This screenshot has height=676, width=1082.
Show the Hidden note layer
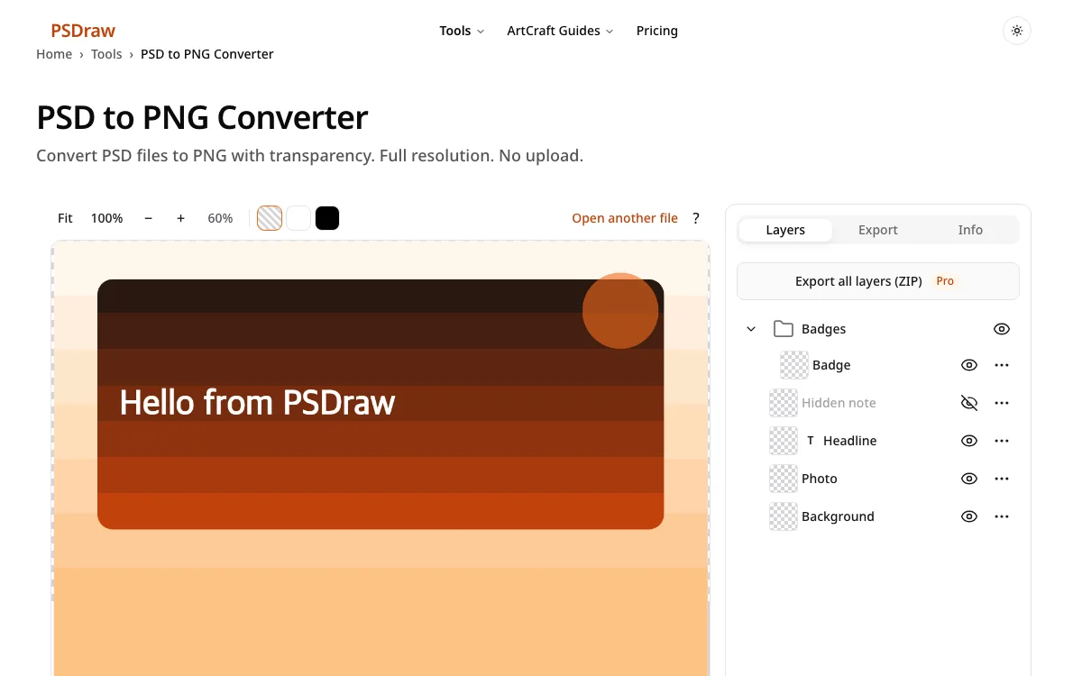(969, 403)
